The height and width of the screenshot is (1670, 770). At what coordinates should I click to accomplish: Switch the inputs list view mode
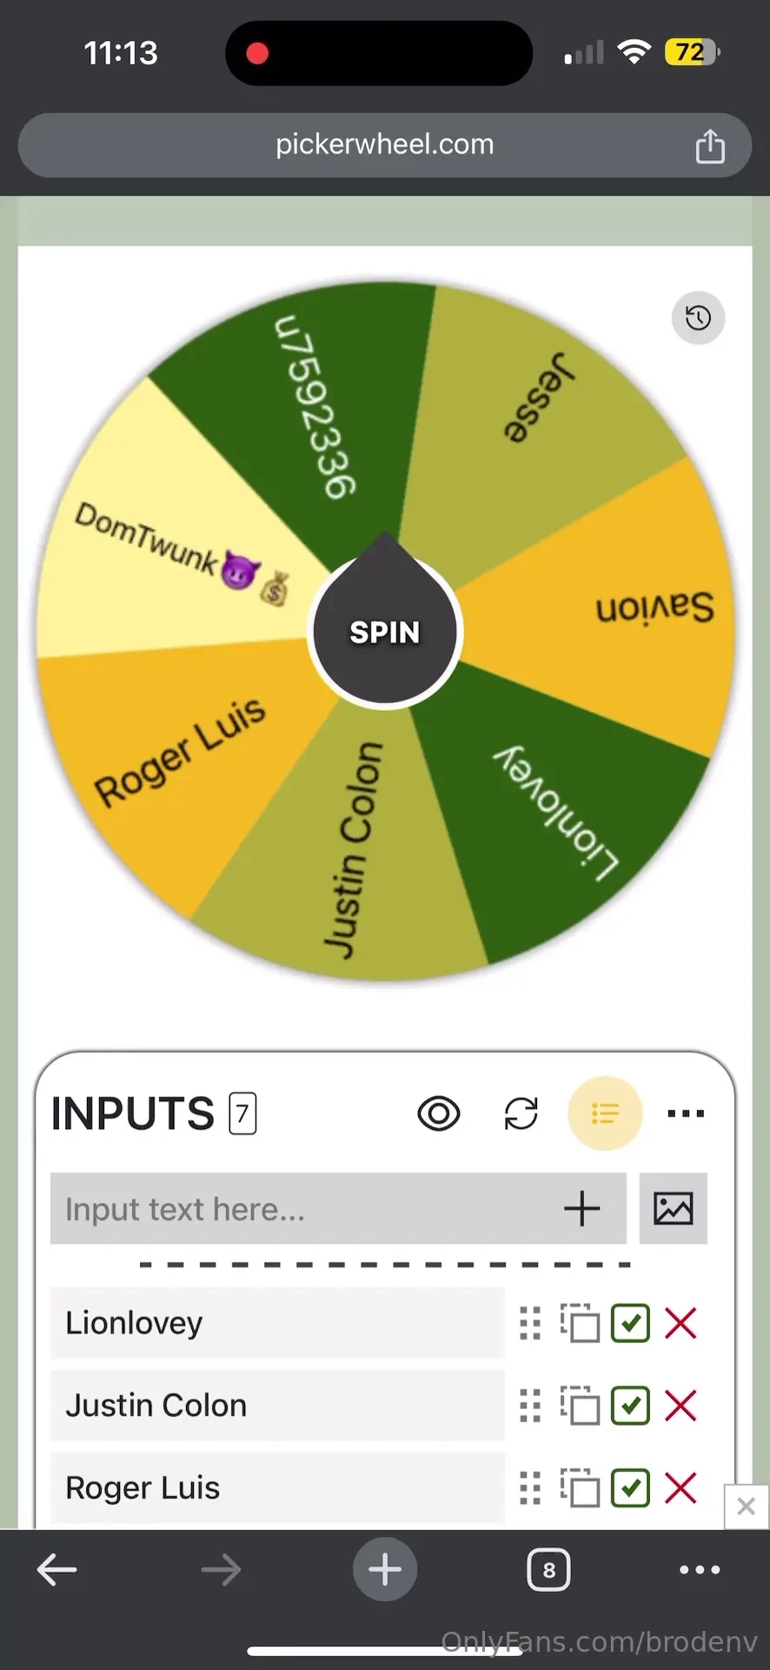tap(605, 1113)
